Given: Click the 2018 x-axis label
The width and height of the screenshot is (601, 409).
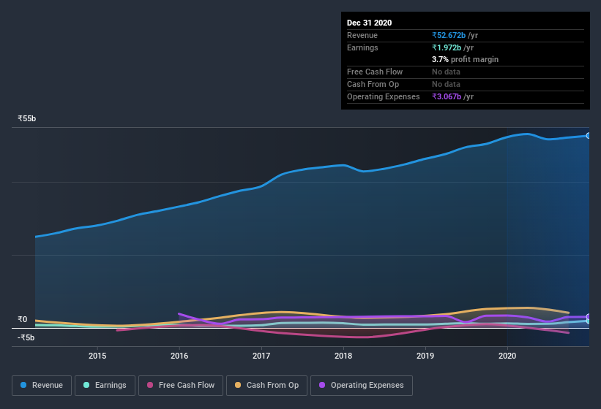Looking at the screenshot, I should tap(343, 356).
